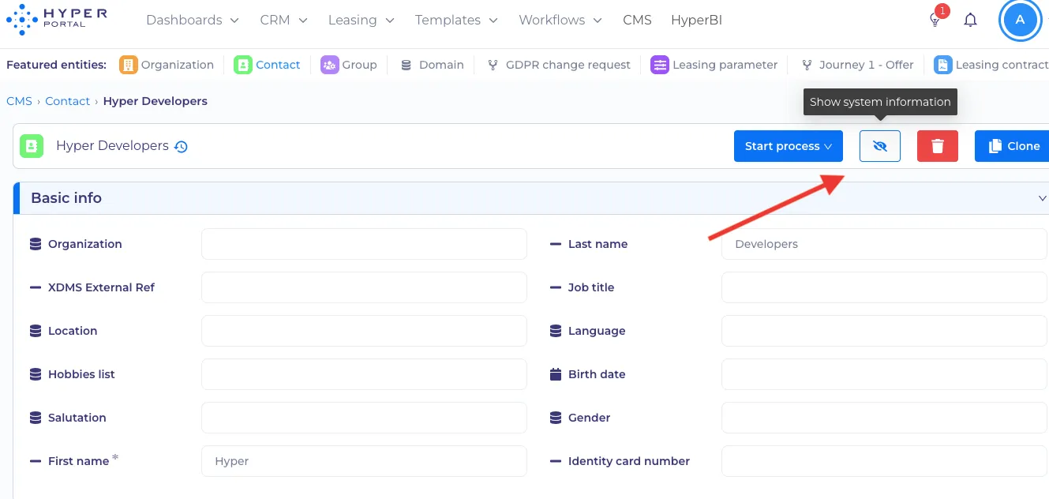Click the Hyper Portal logo
1049x499 pixels.
click(x=56, y=20)
